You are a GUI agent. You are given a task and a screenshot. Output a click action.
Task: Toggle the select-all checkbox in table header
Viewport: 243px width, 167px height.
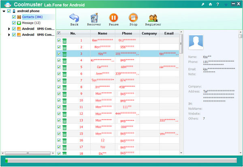click(x=59, y=33)
